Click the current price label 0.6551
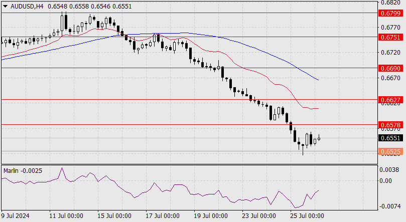 391,138
